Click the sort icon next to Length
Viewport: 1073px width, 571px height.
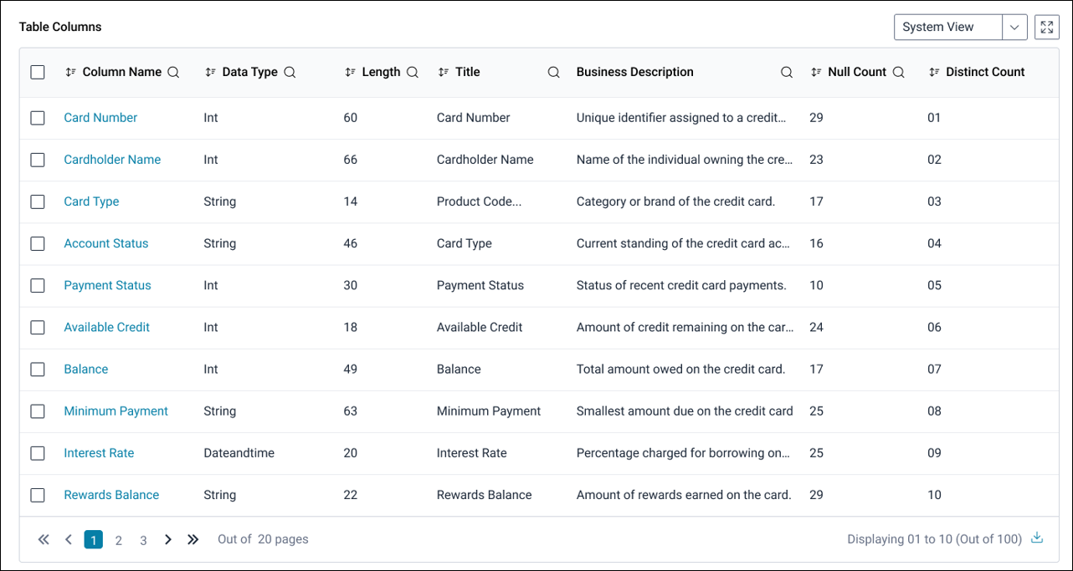click(350, 73)
